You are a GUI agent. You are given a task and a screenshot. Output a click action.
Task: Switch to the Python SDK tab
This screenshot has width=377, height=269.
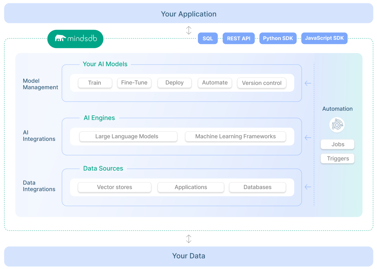click(x=278, y=38)
